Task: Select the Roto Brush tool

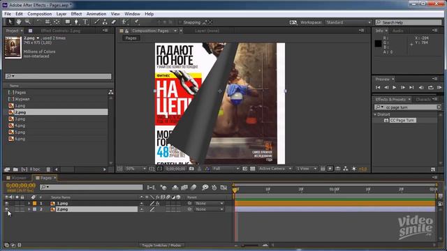Action: 124,22
